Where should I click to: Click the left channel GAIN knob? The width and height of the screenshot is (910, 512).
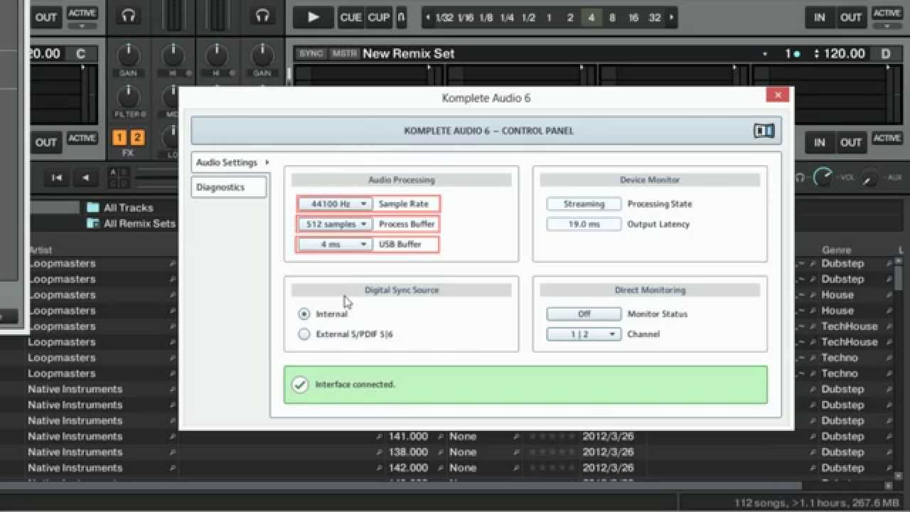(128, 55)
